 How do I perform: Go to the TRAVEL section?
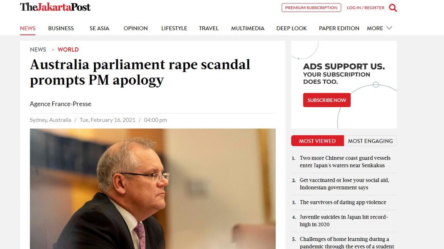(x=209, y=28)
